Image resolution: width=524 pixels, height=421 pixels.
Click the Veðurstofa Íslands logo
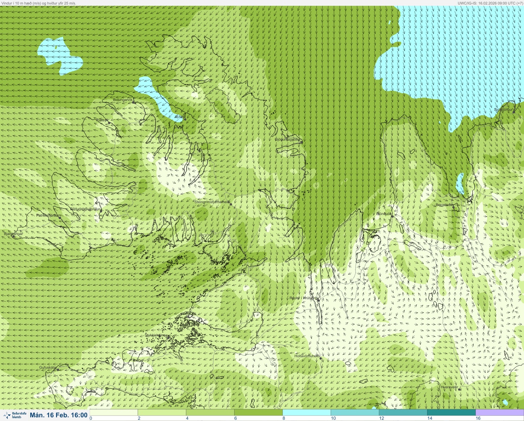pyautogui.click(x=14, y=415)
